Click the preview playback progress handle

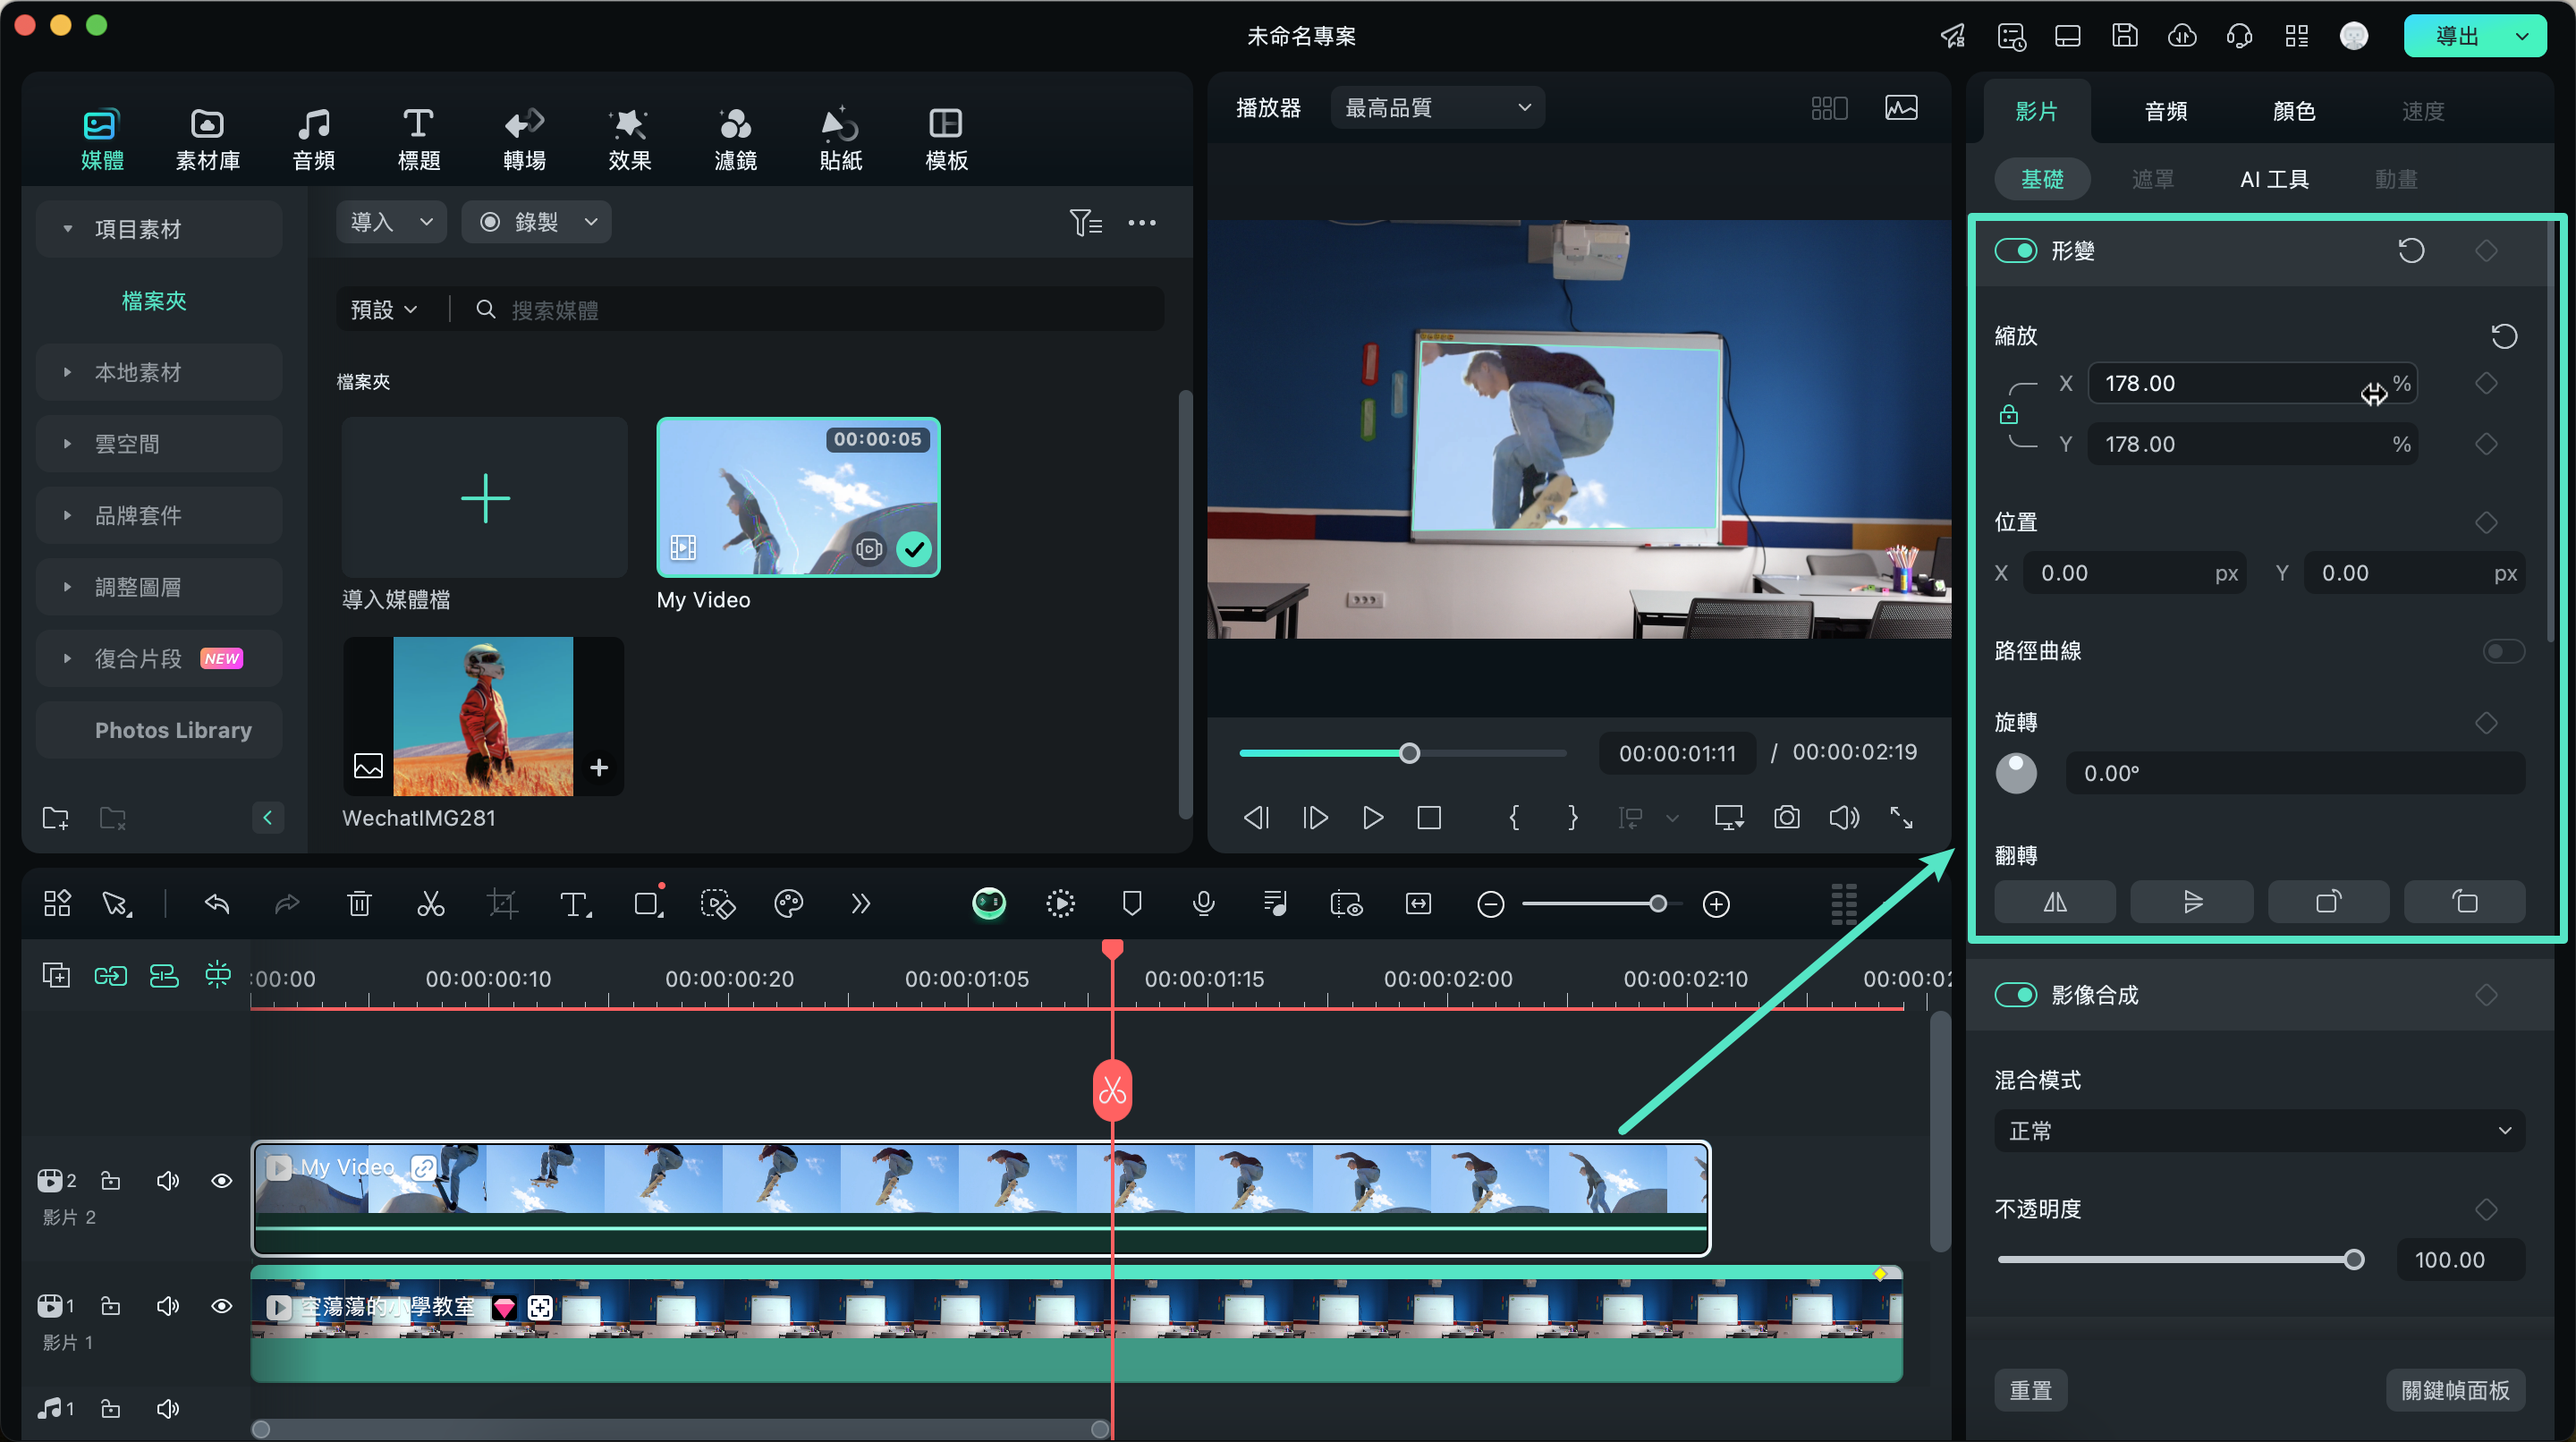[1409, 753]
